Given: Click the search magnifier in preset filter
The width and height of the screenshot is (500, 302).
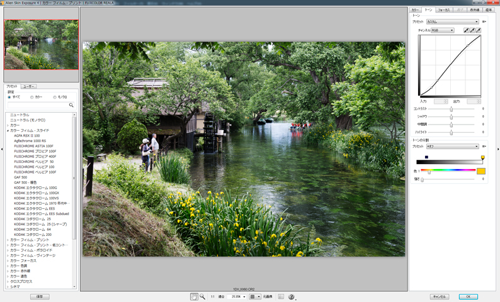Looking at the screenshot, I should click(x=71, y=105).
